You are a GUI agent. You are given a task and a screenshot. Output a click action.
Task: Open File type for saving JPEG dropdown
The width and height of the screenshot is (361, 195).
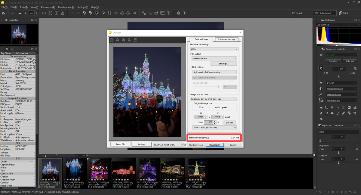pos(214,49)
